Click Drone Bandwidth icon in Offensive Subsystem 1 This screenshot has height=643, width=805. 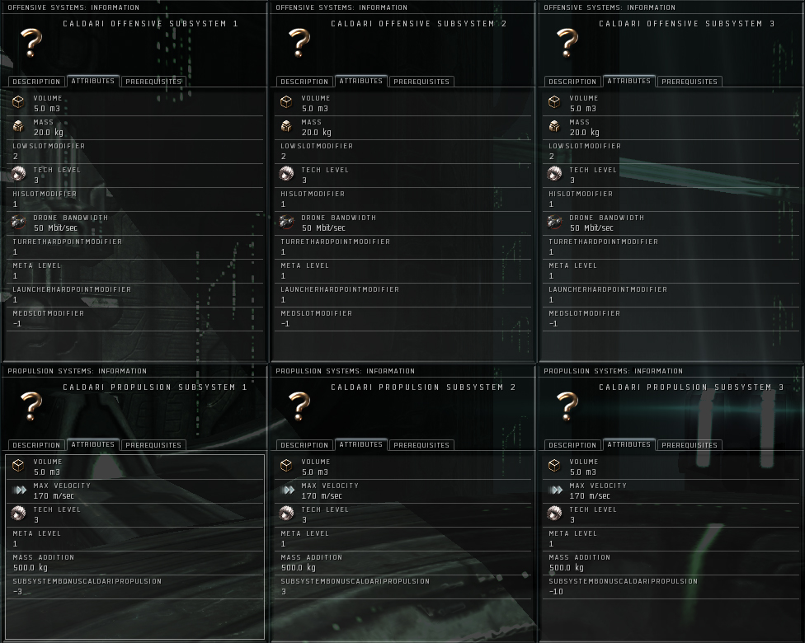[18, 222]
